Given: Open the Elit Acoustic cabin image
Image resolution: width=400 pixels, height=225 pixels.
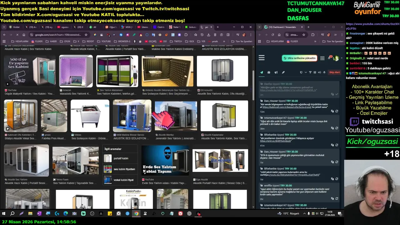Looking at the screenshot, I should point(222,71).
